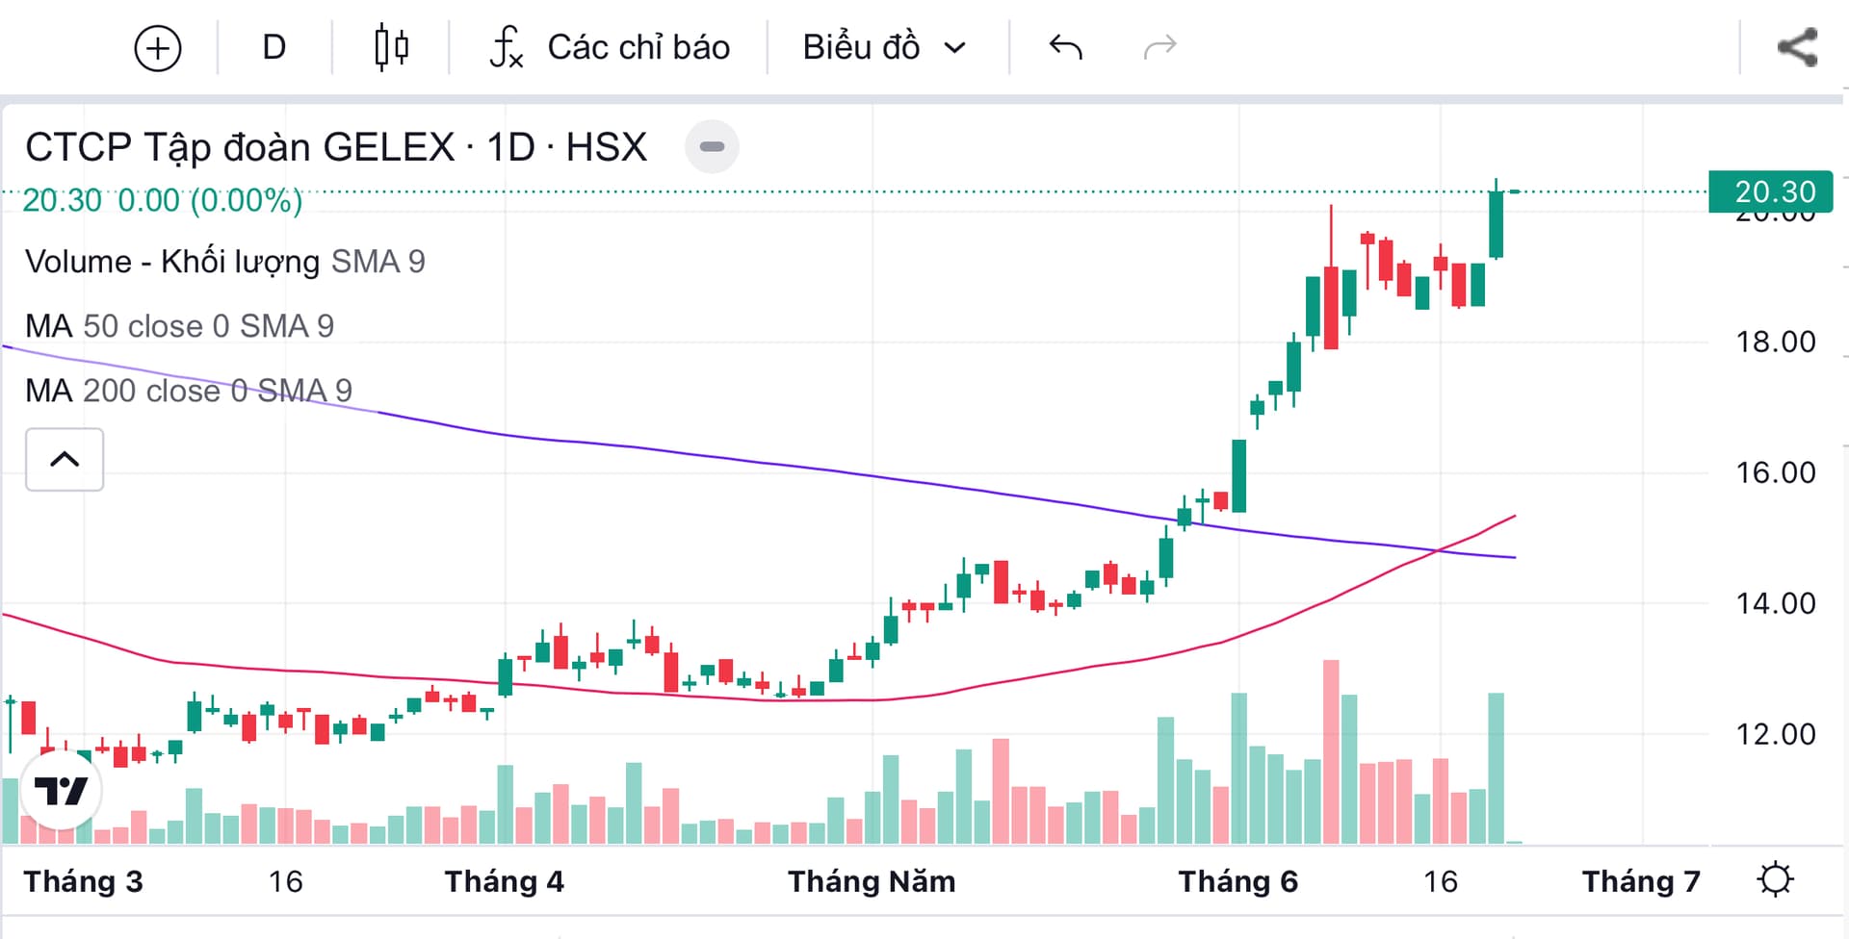This screenshot has width=1849, height=939.
Task: Change the D timeframe interval
Action: click(274, 47)
